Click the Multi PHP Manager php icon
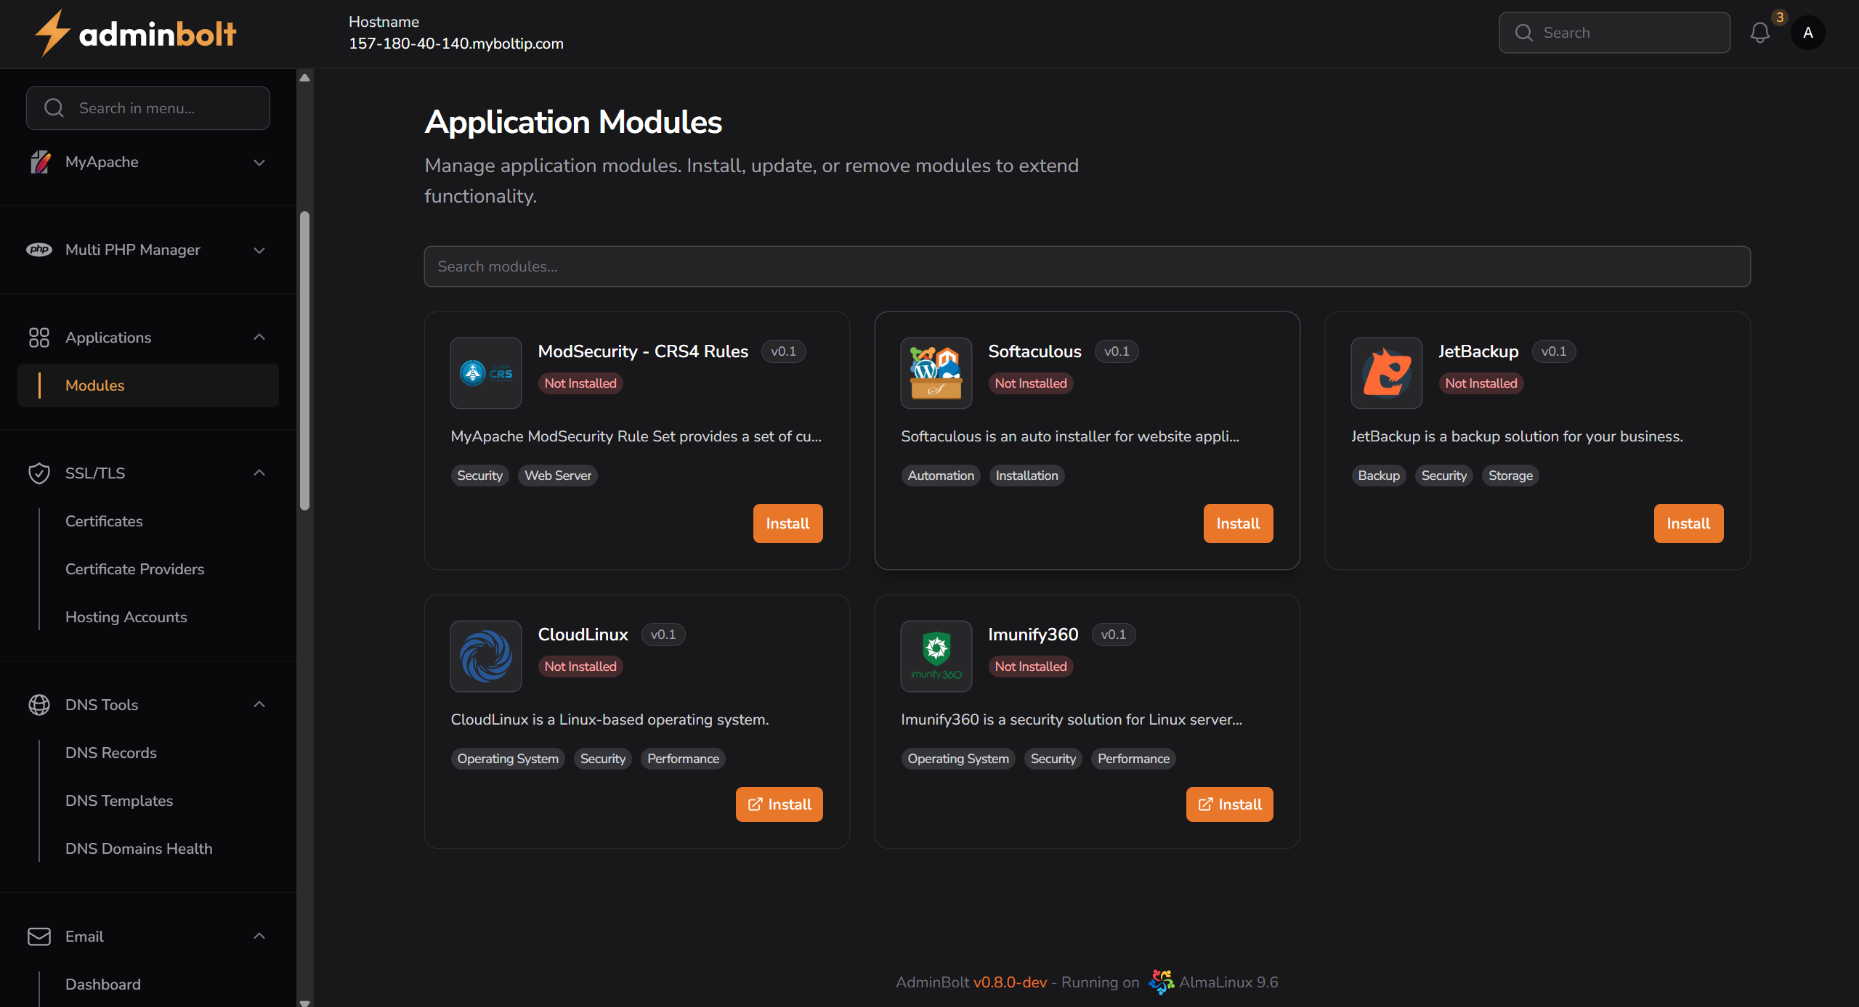The height and width of the screenshot is (1007, 1859). click(x=40, y=249)
